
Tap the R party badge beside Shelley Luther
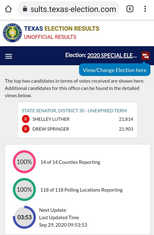(26, 119)
